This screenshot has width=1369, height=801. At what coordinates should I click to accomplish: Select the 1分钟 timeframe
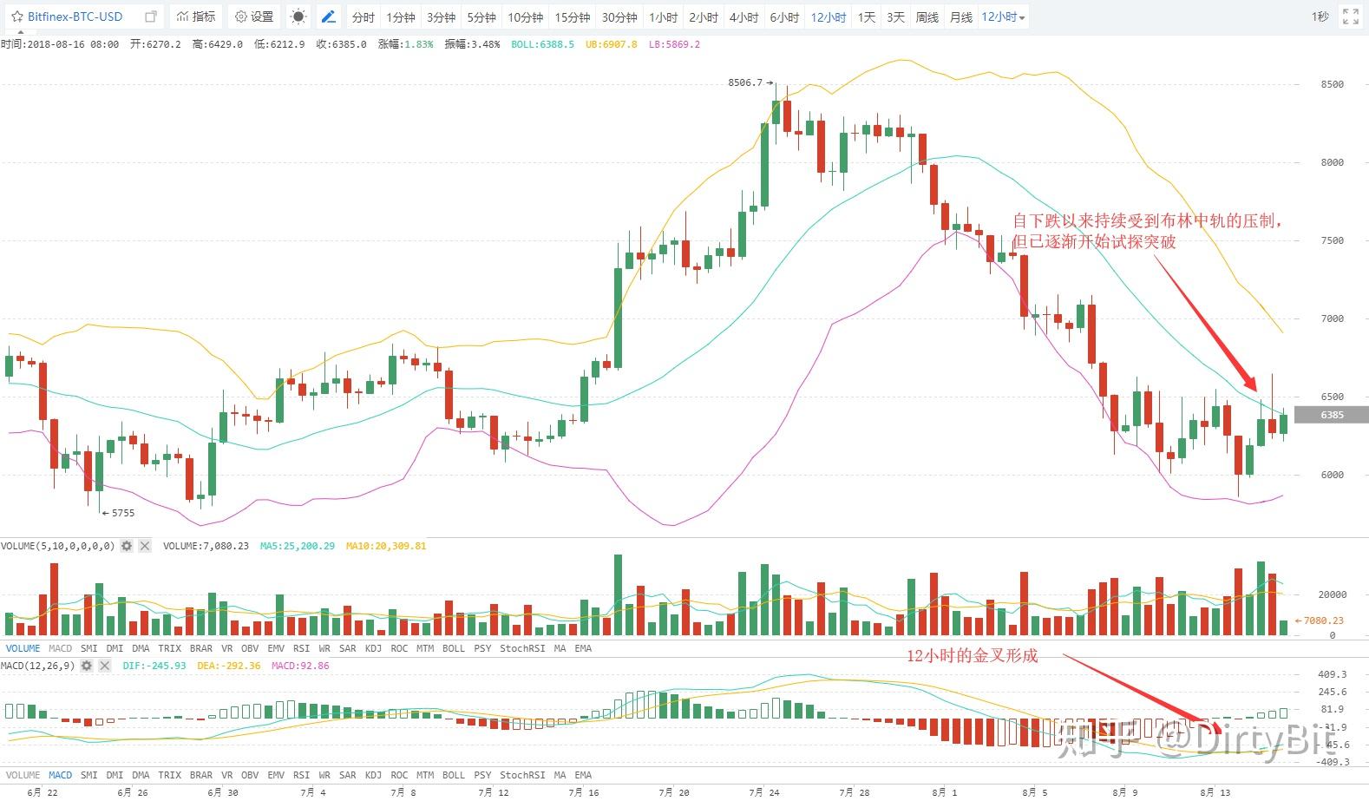point(401,16)
